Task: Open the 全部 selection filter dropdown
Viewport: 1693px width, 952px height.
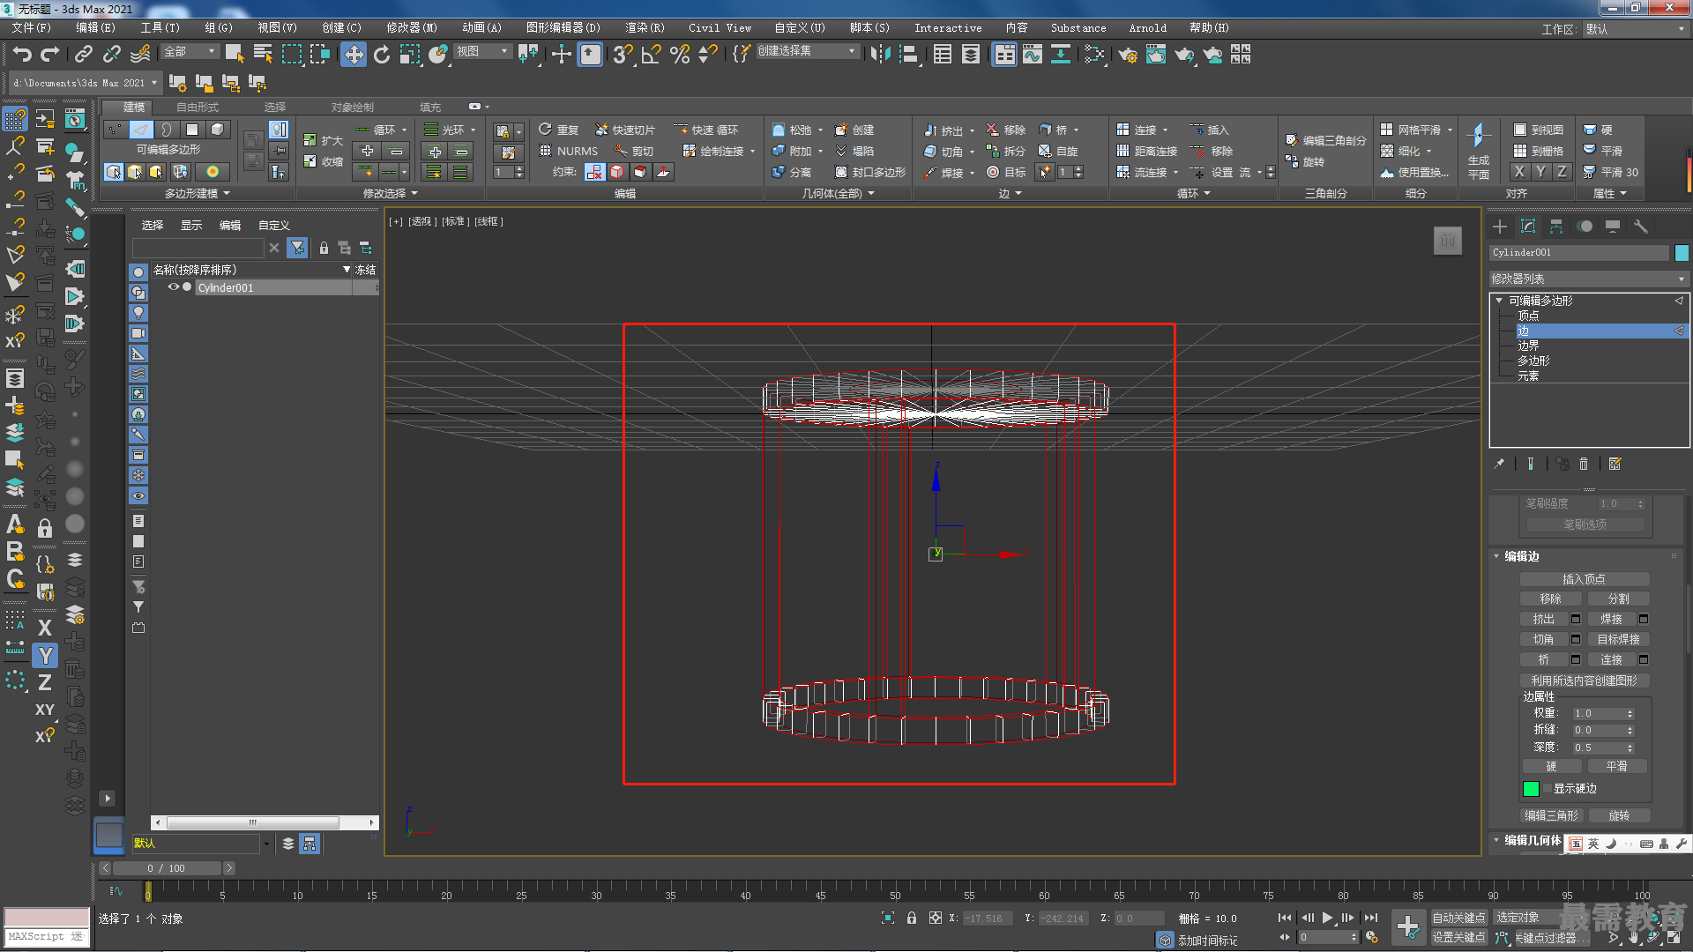Action: pyautogui.click(x=190, y=52)
